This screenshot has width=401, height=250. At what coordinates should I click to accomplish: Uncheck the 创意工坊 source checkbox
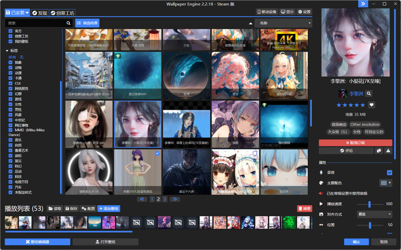tap(10, 36)
